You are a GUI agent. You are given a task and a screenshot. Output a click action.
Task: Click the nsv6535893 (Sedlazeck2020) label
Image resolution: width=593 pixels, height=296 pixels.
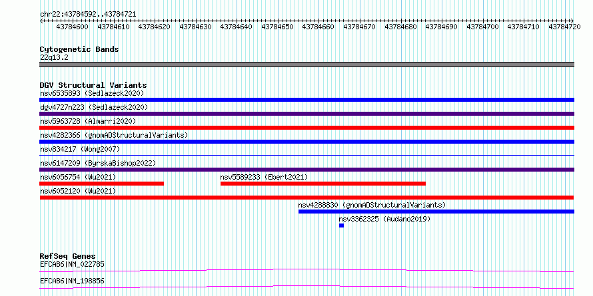[x=92, y=93]
